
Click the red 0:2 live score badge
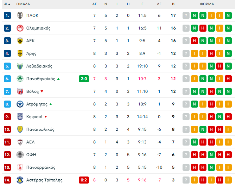[x=84, y=180]
